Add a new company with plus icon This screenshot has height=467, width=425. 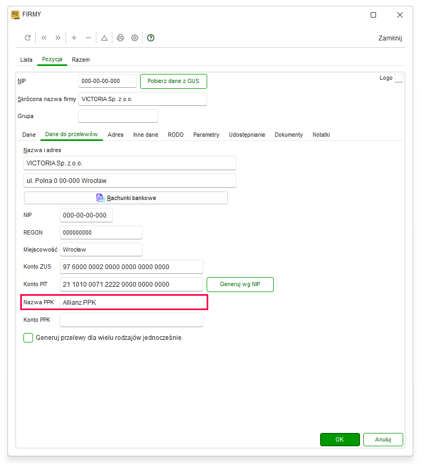74,38
